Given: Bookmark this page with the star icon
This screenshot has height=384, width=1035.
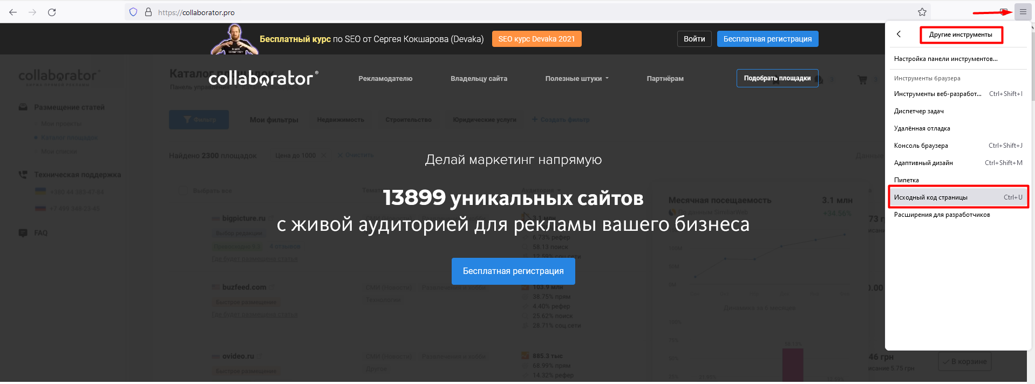Looking at the screenshot, I should [x=922, y=12].
